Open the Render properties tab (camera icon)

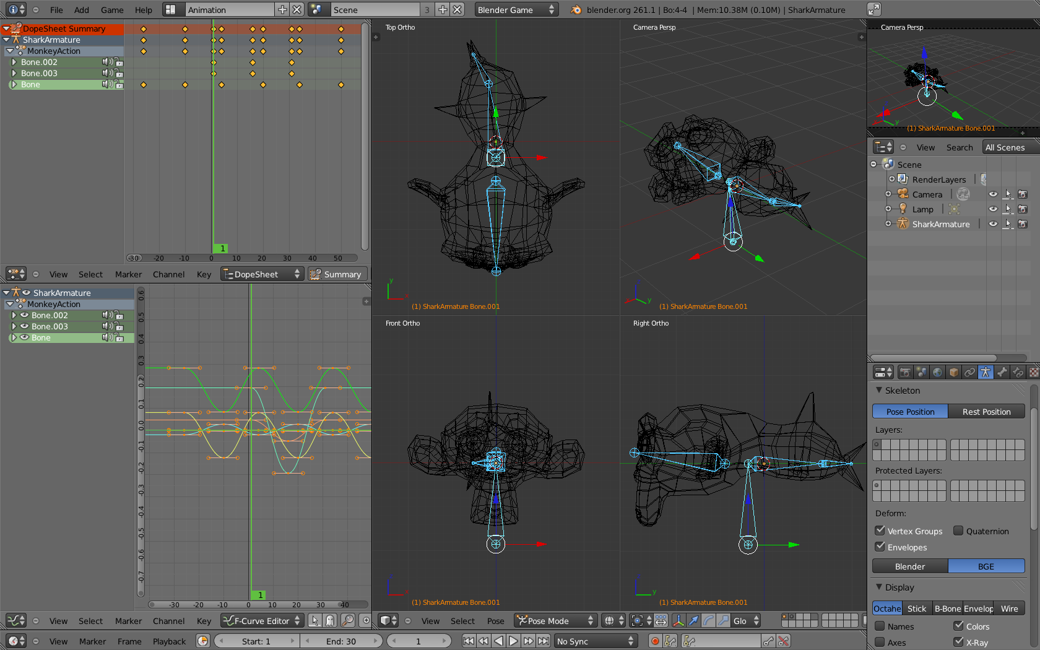[x=905, y=372]
